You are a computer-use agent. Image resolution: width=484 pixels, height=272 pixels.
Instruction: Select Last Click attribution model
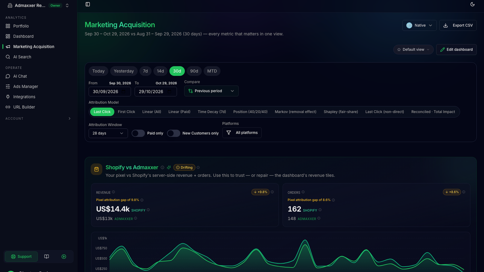coord(102,112)
